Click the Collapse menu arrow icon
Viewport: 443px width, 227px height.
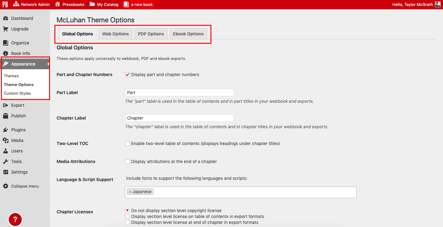(6, 186)
